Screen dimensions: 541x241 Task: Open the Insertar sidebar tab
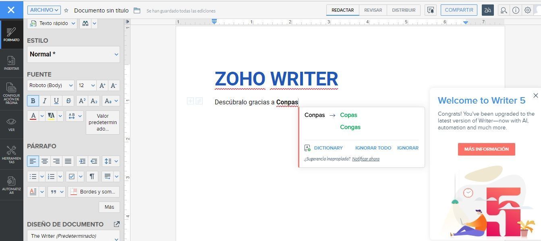[11, 63]
